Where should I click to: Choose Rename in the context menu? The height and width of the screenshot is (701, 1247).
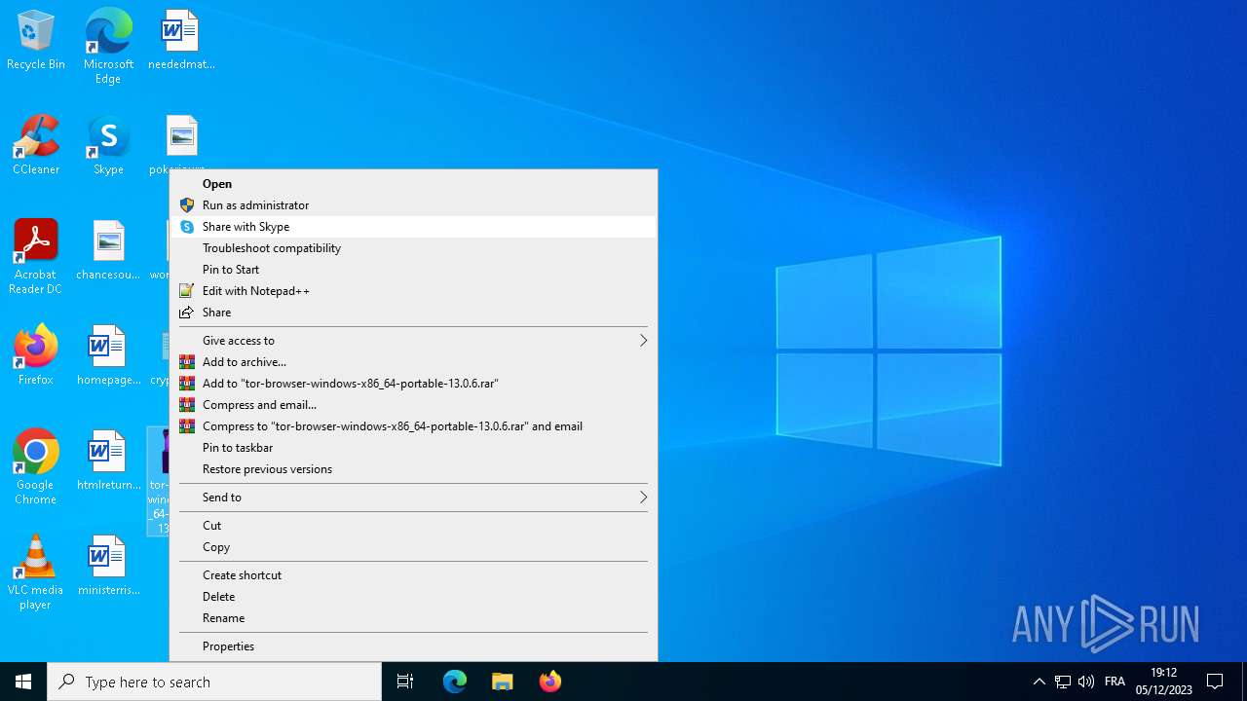tap(413, 618)
